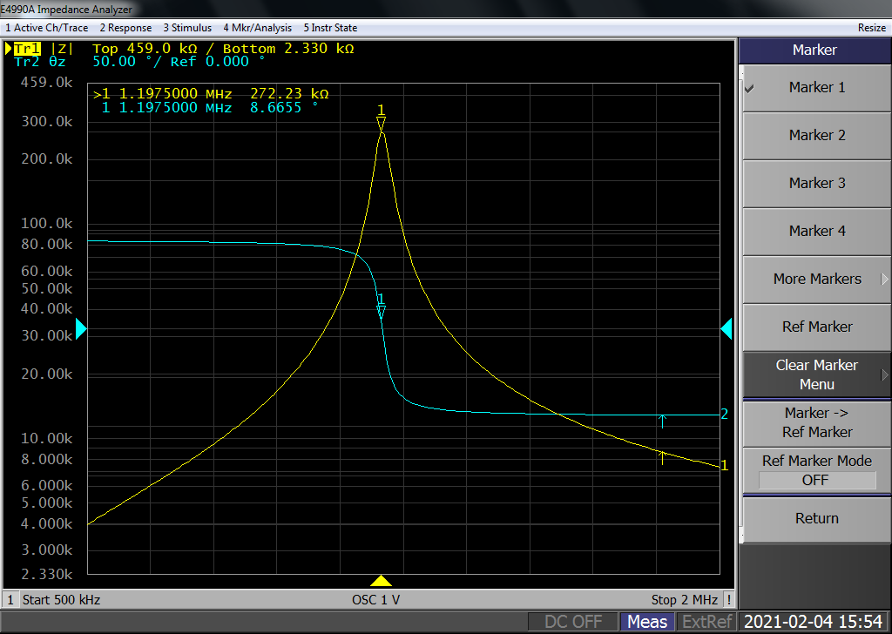Click the cyan reference triangle on right graph edge
The image size is (892, 634).
[726, 328]
